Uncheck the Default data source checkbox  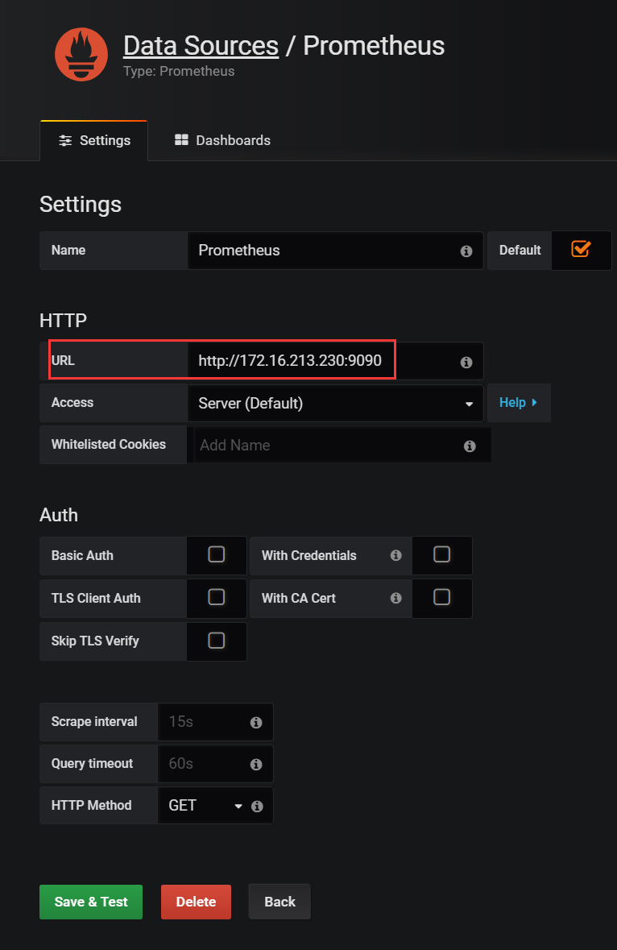click(581, 249)
